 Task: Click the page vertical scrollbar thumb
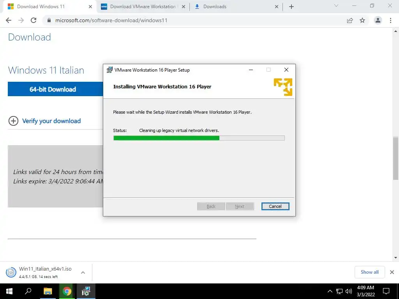click(x=395, y=158)
